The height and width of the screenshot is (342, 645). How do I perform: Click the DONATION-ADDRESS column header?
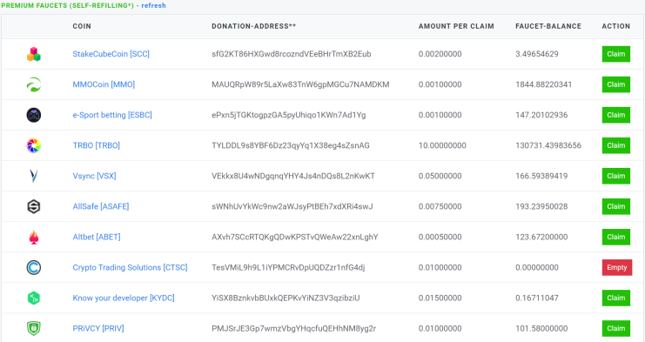(x=254, y=26)
